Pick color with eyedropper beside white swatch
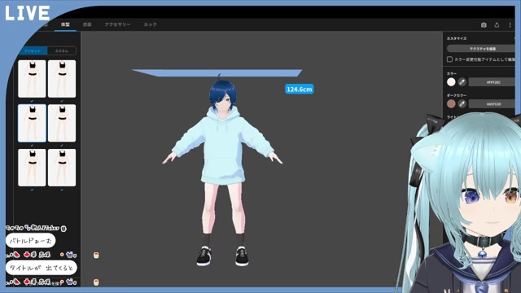 click(x=462, y=81)
